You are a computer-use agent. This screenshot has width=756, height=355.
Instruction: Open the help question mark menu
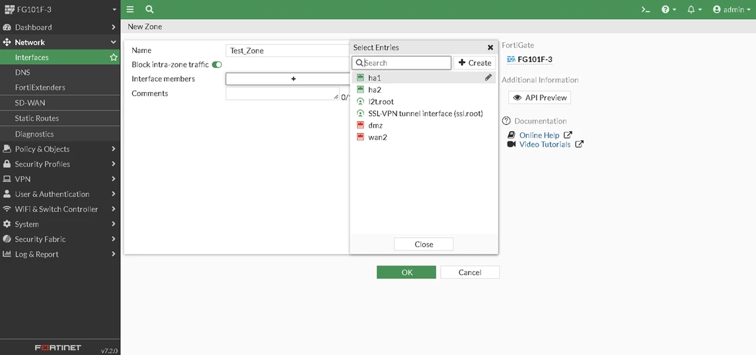(669, 9)
